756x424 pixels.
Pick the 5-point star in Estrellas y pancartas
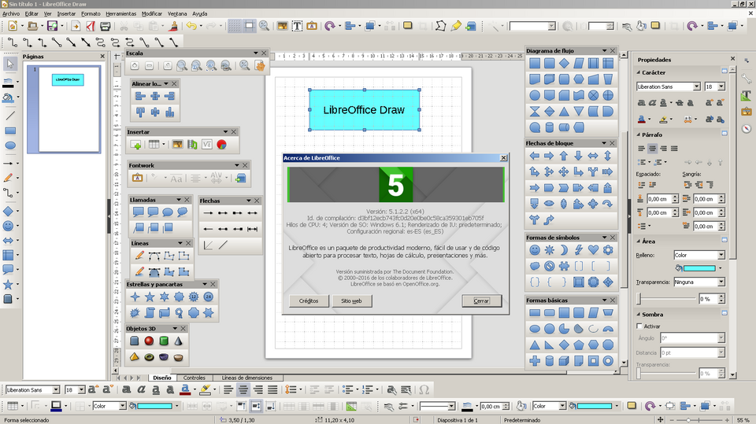coord(150,297)
